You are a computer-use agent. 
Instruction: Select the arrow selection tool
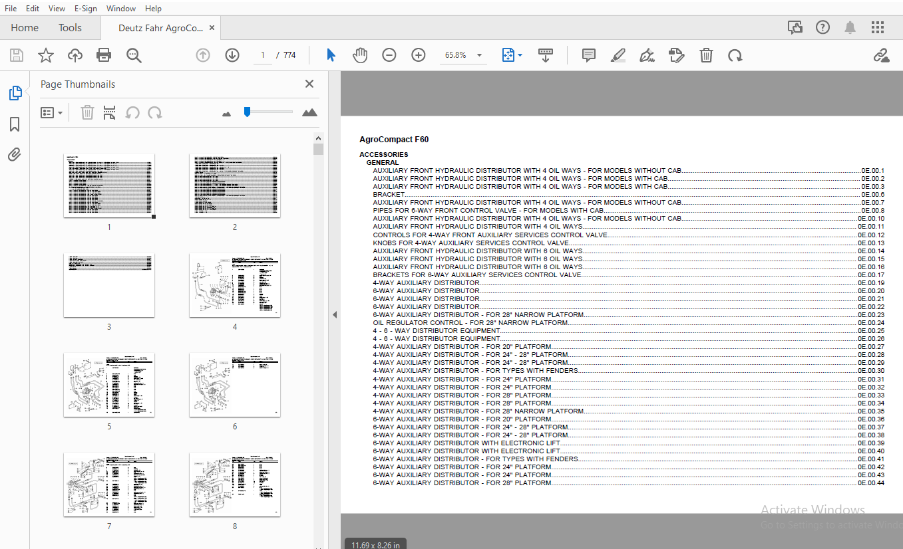(331, 55)
